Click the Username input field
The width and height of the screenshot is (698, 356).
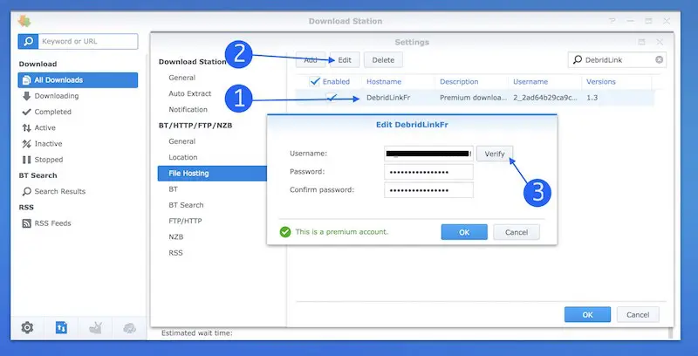(428, 154)
